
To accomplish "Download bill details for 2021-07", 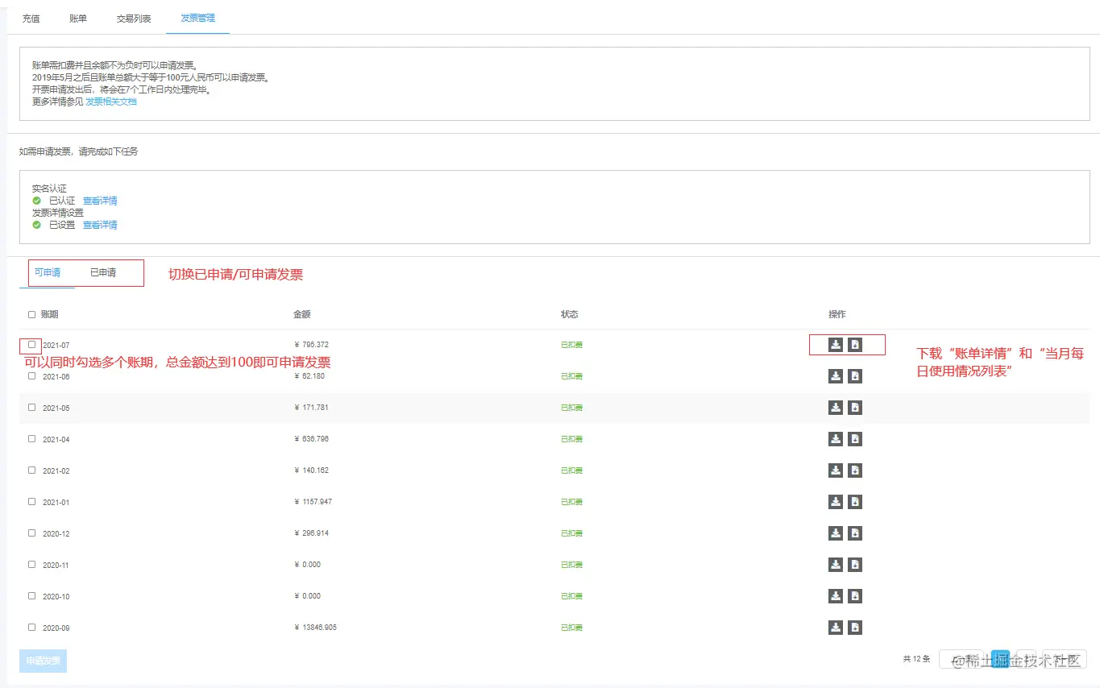I will tap(836, 345).
